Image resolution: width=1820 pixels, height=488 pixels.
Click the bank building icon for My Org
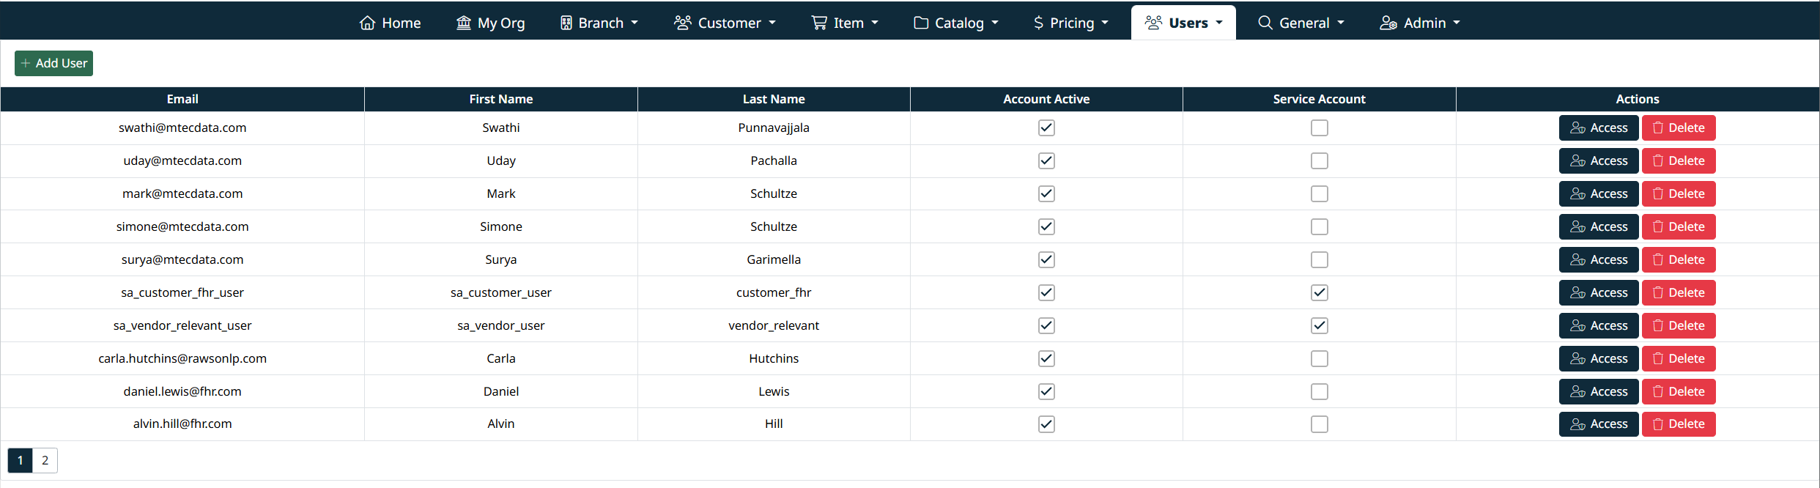click(x=463, y=23)
